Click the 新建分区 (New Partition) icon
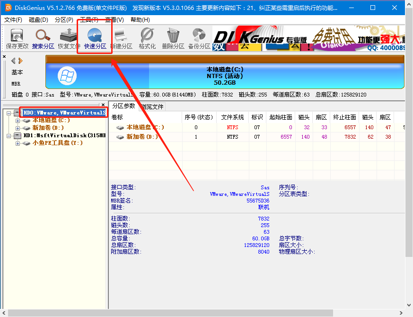 [x=121, y=38]
